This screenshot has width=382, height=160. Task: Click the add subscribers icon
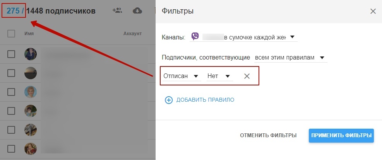pyautogui.click(x=117, y=10)
